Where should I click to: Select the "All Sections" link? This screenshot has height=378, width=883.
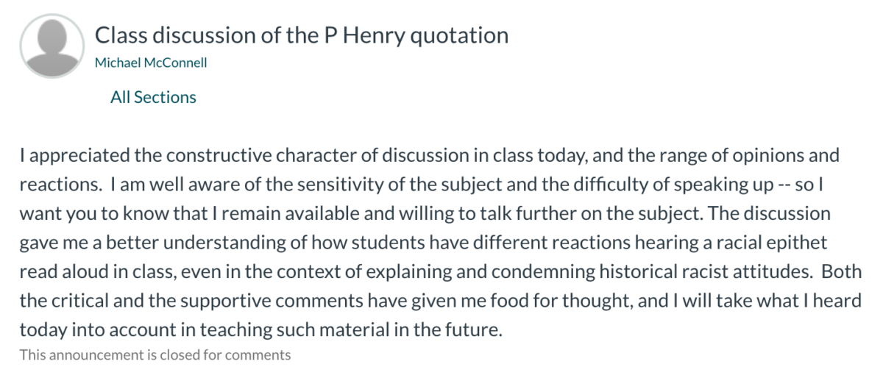[x=153, y=97]
